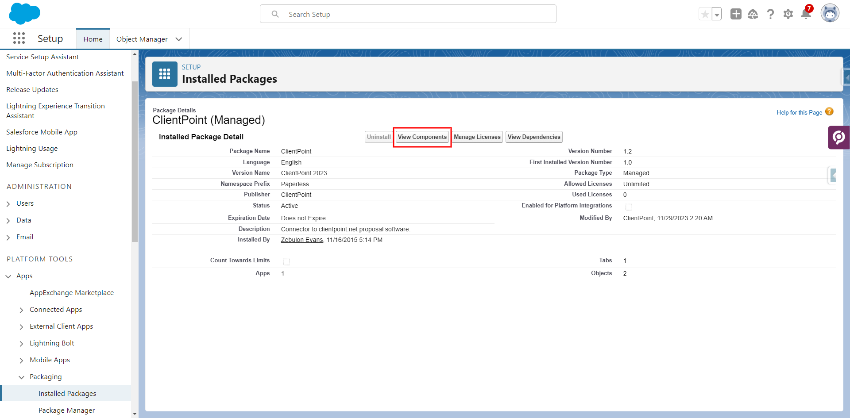Switch to the Home tab
Viewport: 850px width, 418px height.
coord(93,39)
